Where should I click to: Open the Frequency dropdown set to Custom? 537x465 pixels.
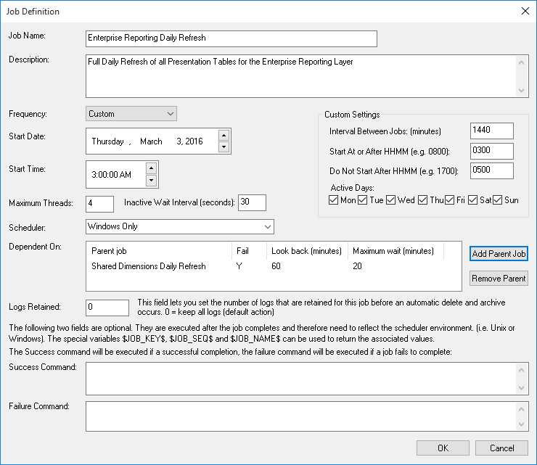[131, 114]
